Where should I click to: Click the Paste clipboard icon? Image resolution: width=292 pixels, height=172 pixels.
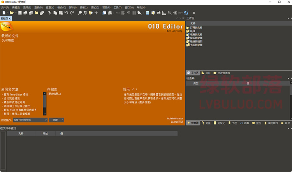click(x=61, y=13)
